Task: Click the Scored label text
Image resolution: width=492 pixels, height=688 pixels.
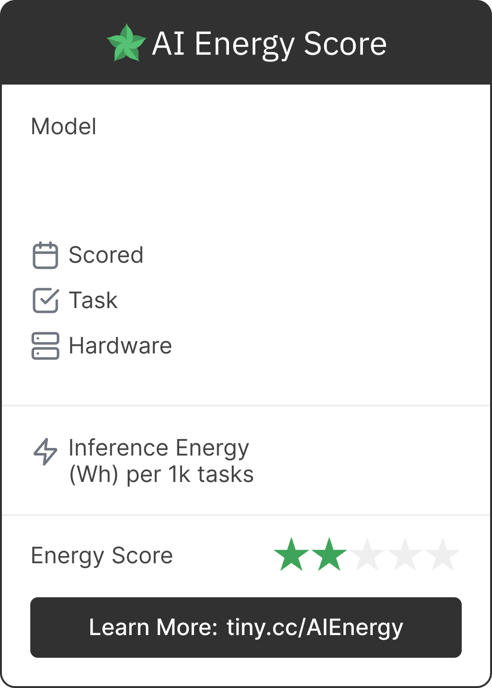Action: pyautogui.click(x=106, y=255)
